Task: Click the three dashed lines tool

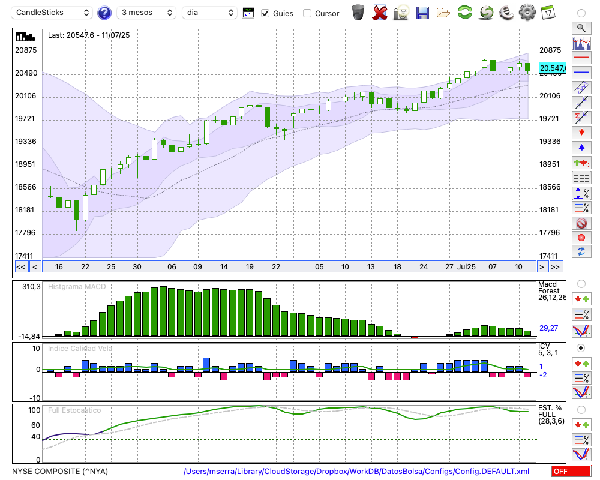Action: 581,178
